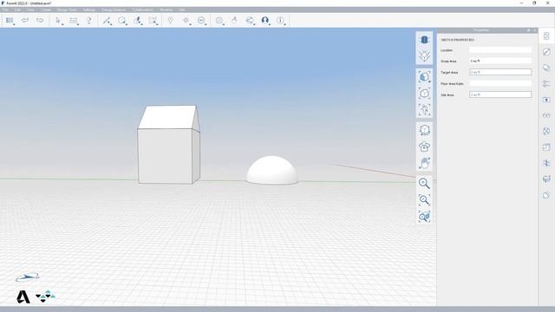The height and width of the screenshot is (312, 555).
Task: Select the Orbit navigation tool
Action: 424,130
